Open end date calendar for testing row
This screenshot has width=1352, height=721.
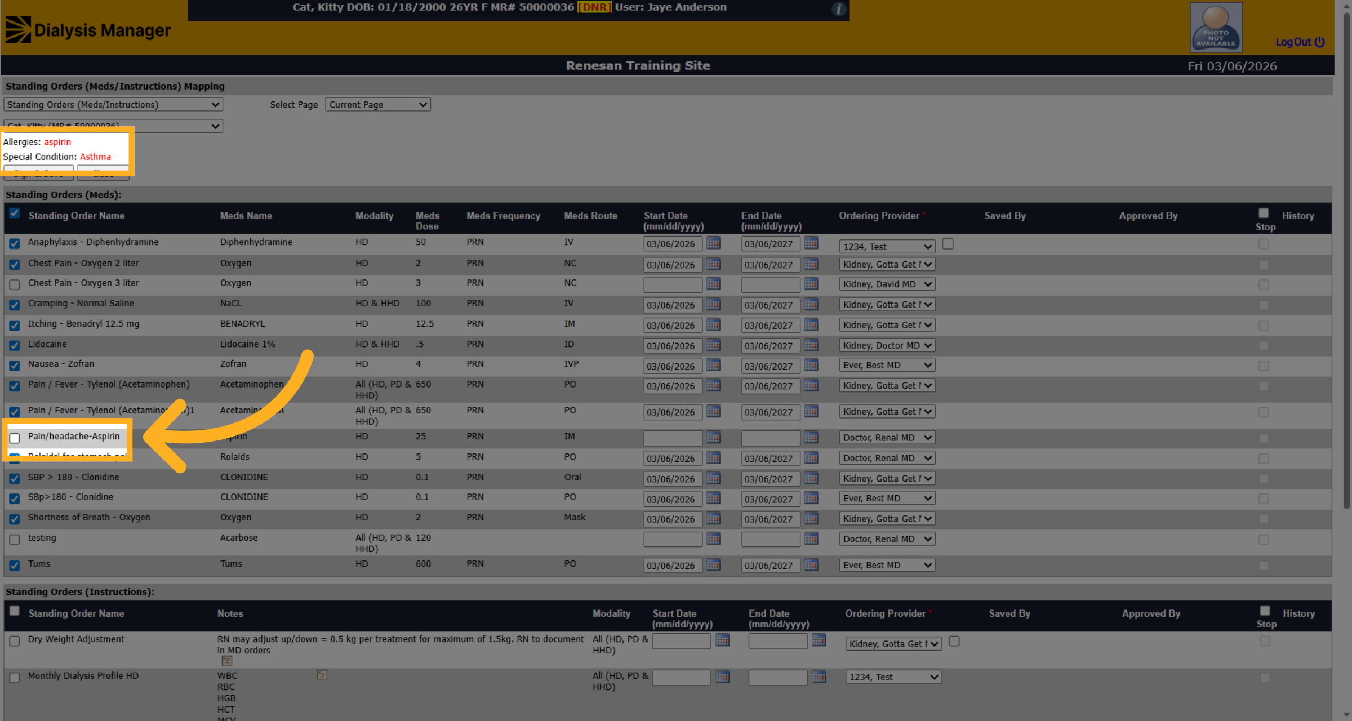(x=811, y=538)
